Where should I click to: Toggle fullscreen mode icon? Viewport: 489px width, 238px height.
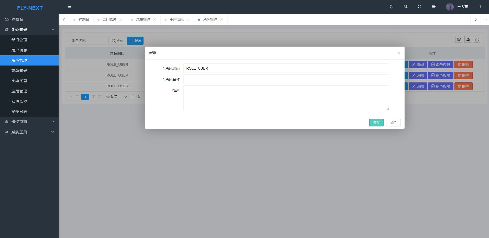click(x=420, y=7)
